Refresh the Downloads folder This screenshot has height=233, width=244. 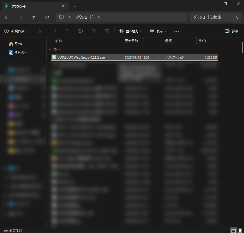point(47,17)
